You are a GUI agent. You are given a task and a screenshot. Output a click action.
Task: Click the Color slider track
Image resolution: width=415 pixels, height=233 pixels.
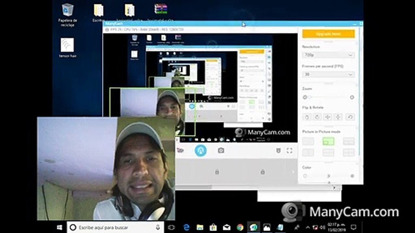328,176
